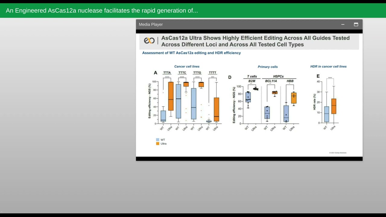Click the green header webinar title
386x217 pixels.
click(x=102, y=11)
